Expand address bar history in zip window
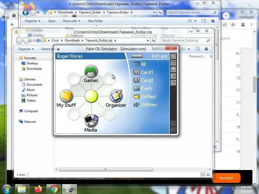 tap(148, 40)
